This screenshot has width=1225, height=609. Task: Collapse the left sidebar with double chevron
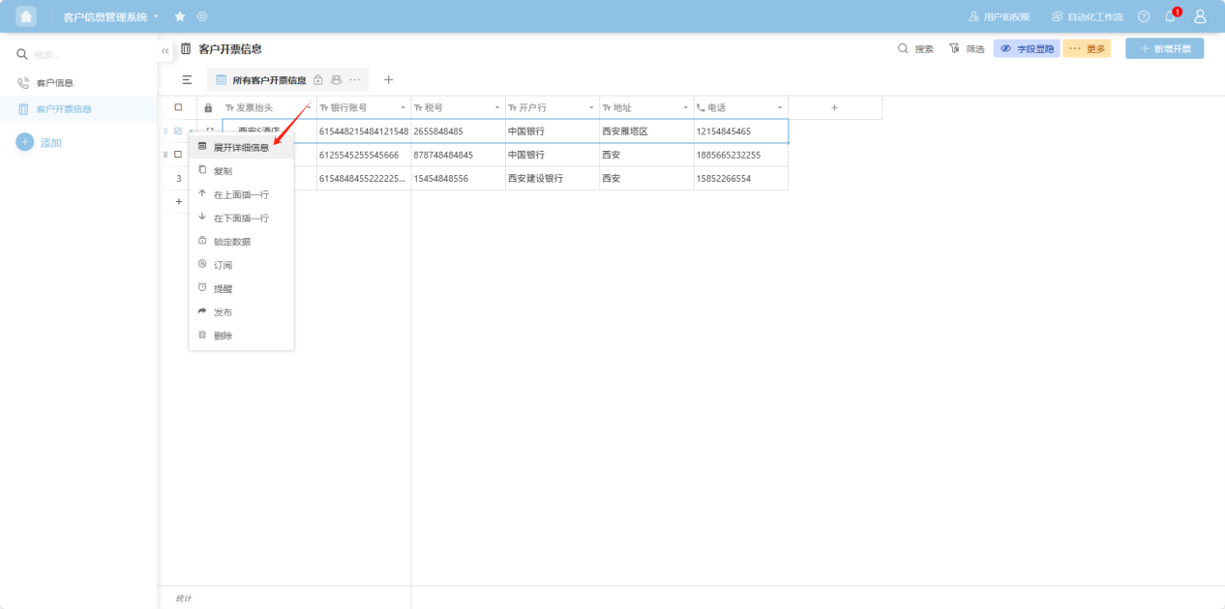[x=165, y=50]
